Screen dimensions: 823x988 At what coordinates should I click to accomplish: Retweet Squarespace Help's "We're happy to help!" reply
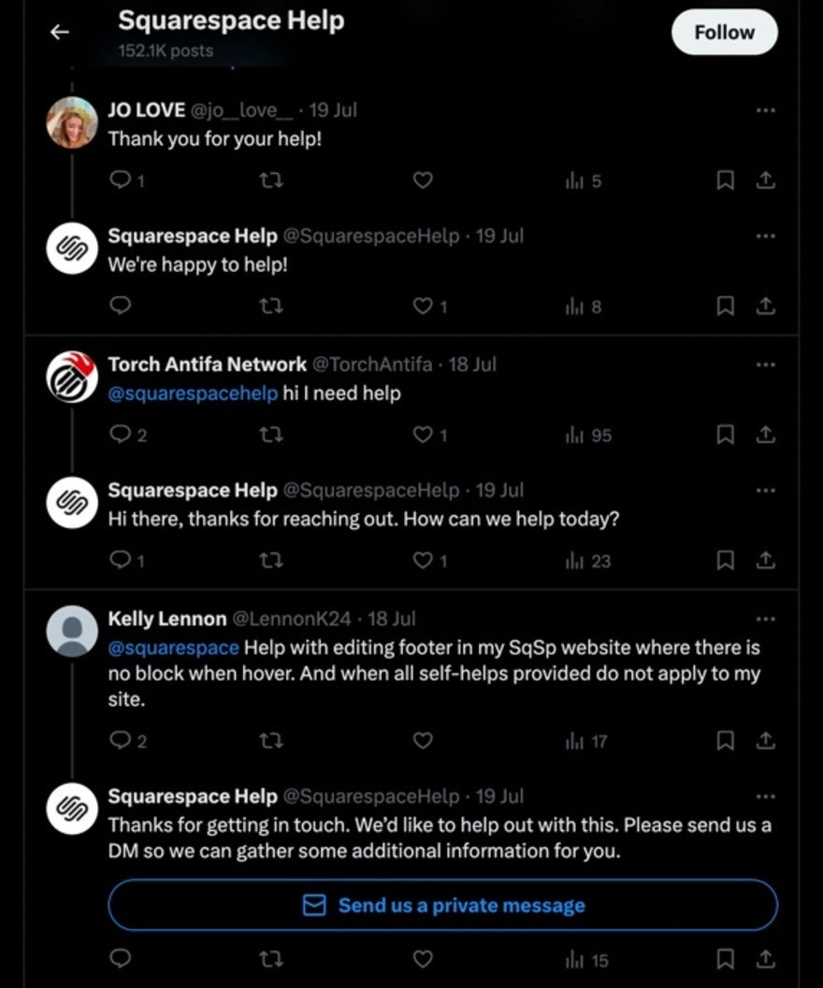(271, 306)
